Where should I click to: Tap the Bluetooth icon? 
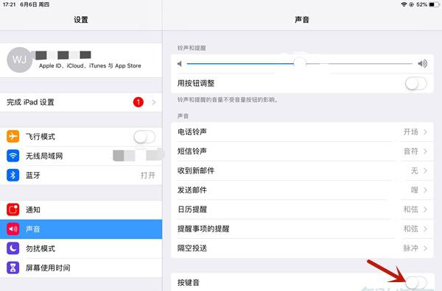coord(13,175)
